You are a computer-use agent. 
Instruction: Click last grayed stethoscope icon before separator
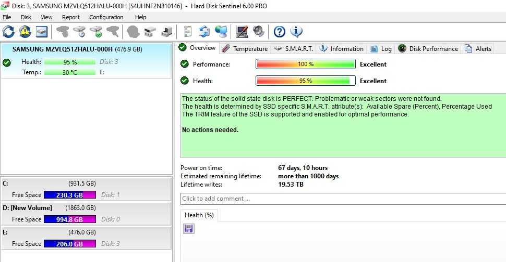113,32
